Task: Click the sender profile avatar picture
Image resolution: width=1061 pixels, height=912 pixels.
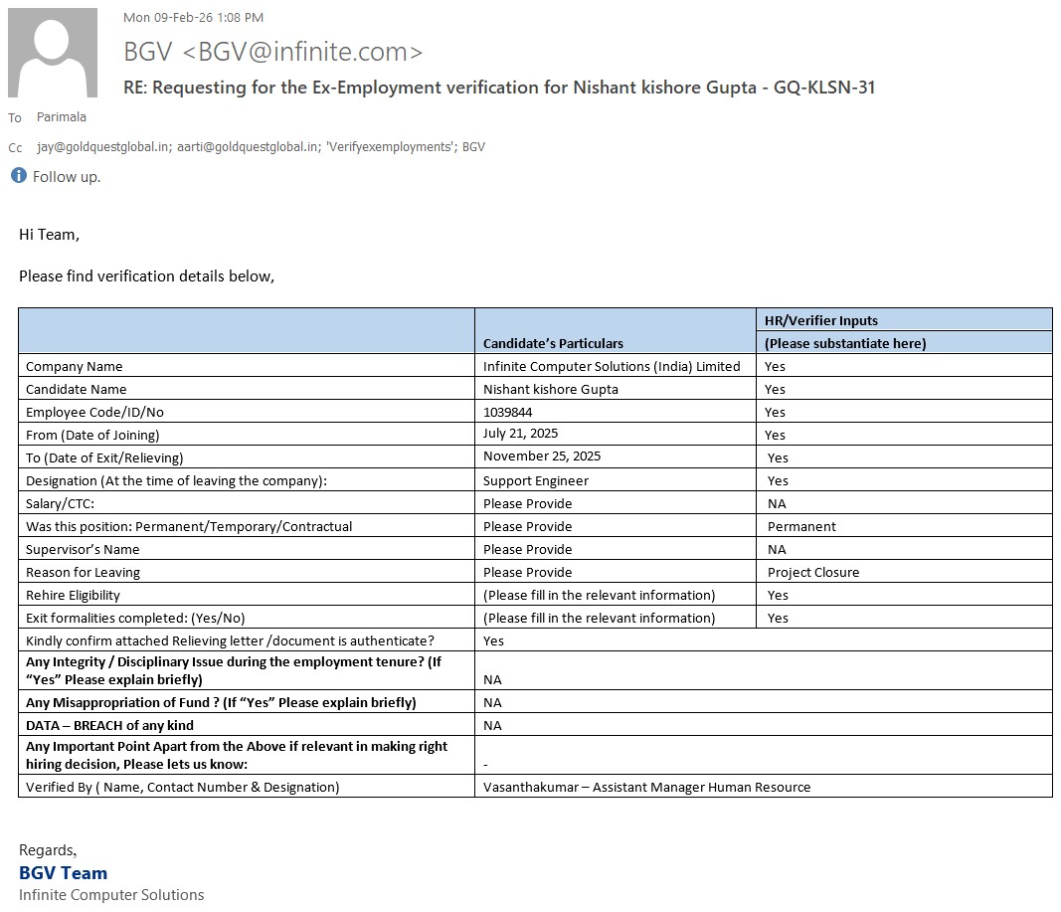Action: (x=53, y=53)
